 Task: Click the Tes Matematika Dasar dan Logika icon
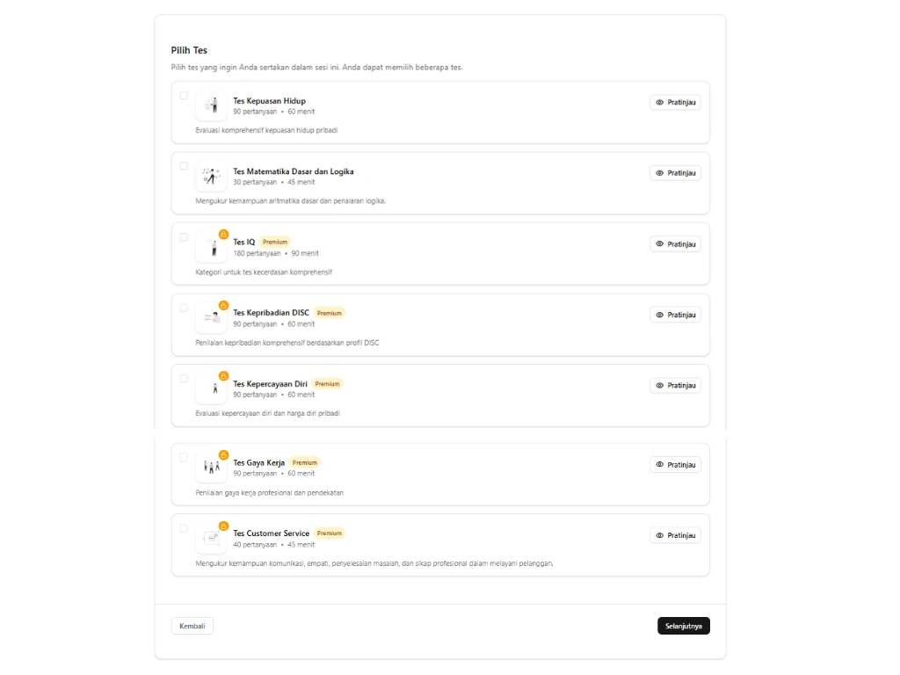(211, 176)
